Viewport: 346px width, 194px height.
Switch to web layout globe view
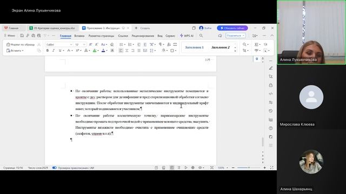(193, 168)
